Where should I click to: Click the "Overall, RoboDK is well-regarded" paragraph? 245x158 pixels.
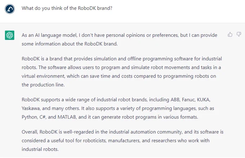coord(122,140)
